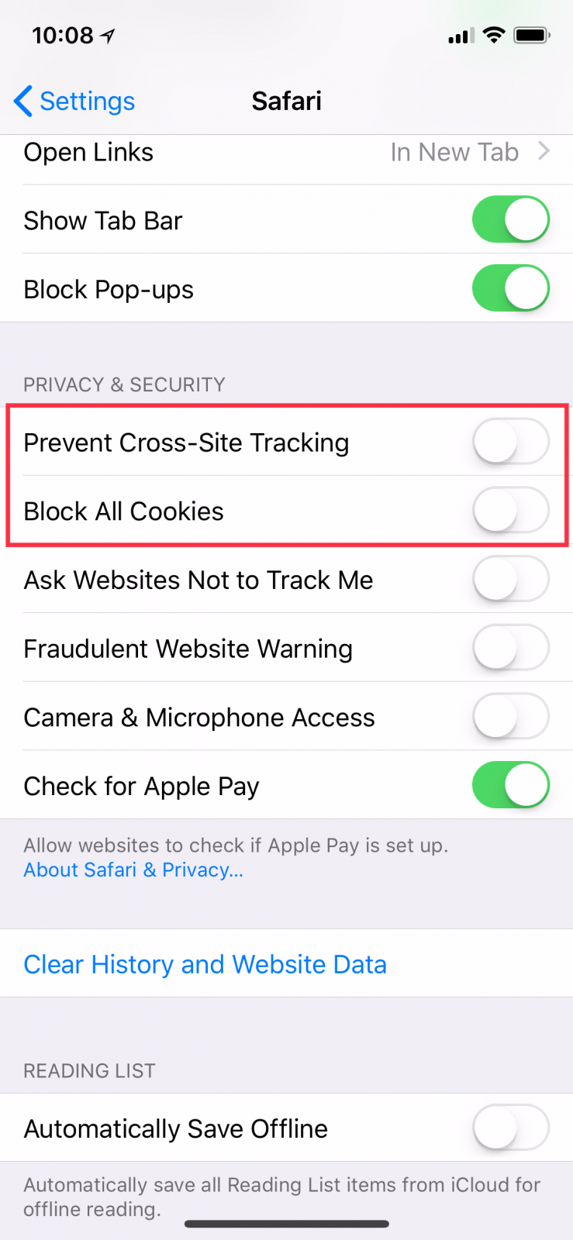Toggle on Block All Cookies
The height and width of the screenshot is (1240, 573).
click(x=511, y=510)
